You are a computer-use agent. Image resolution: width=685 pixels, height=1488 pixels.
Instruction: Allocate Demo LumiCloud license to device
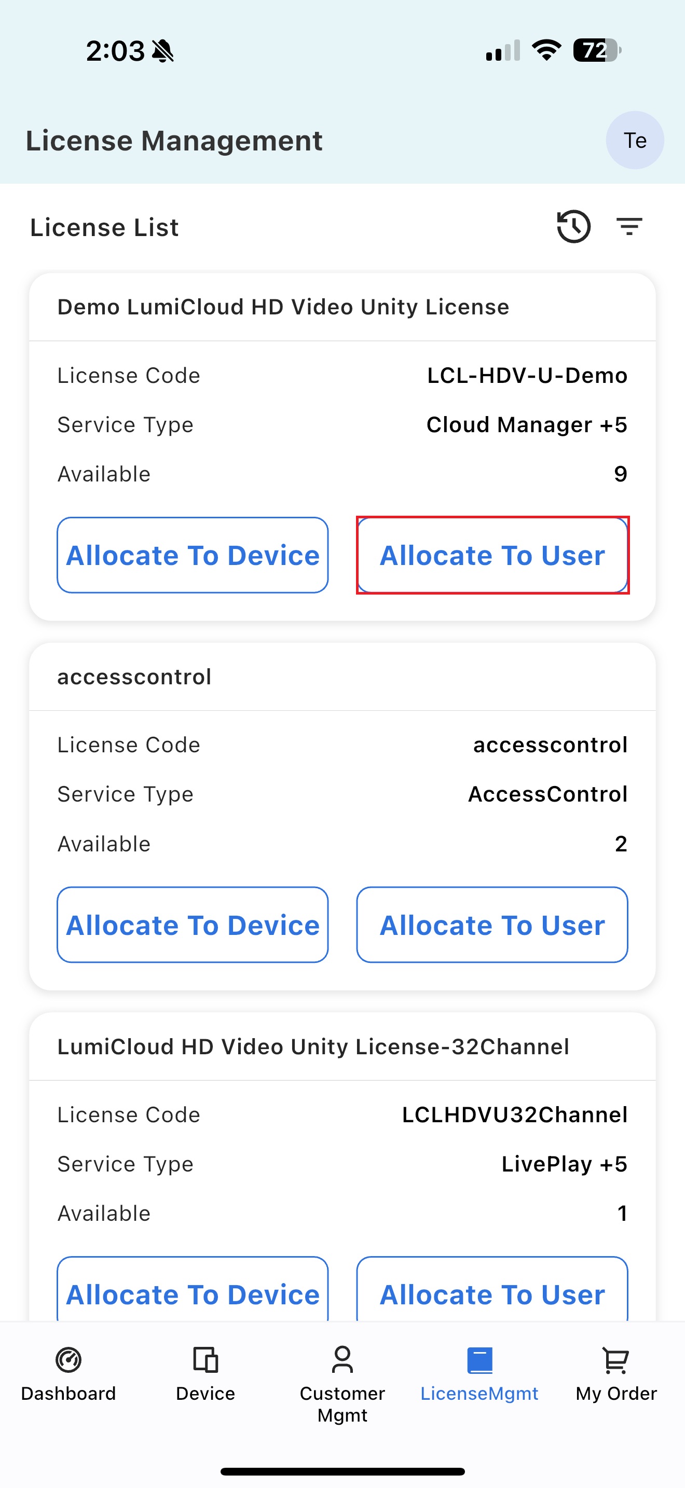click(x=193, y=555)
